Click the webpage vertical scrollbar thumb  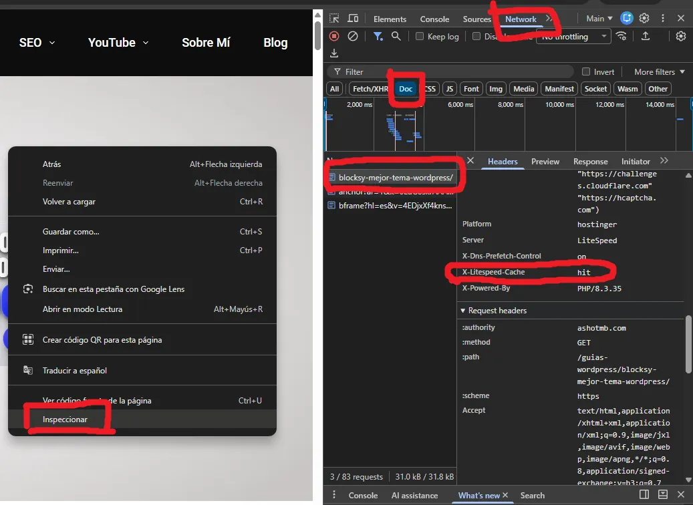click(317, 35)
